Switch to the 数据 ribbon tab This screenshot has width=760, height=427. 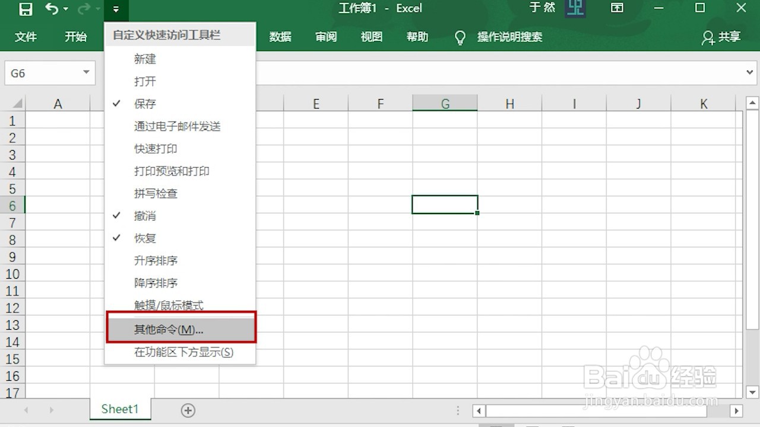280,37
